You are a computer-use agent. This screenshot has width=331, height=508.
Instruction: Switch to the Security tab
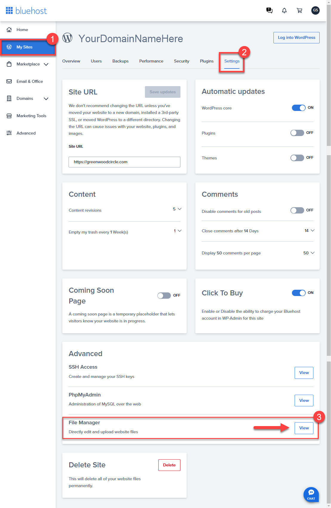point(182,61)
